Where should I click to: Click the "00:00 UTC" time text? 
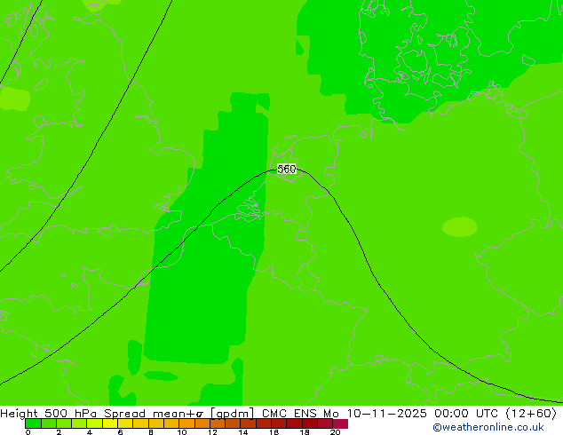[465, 414]
